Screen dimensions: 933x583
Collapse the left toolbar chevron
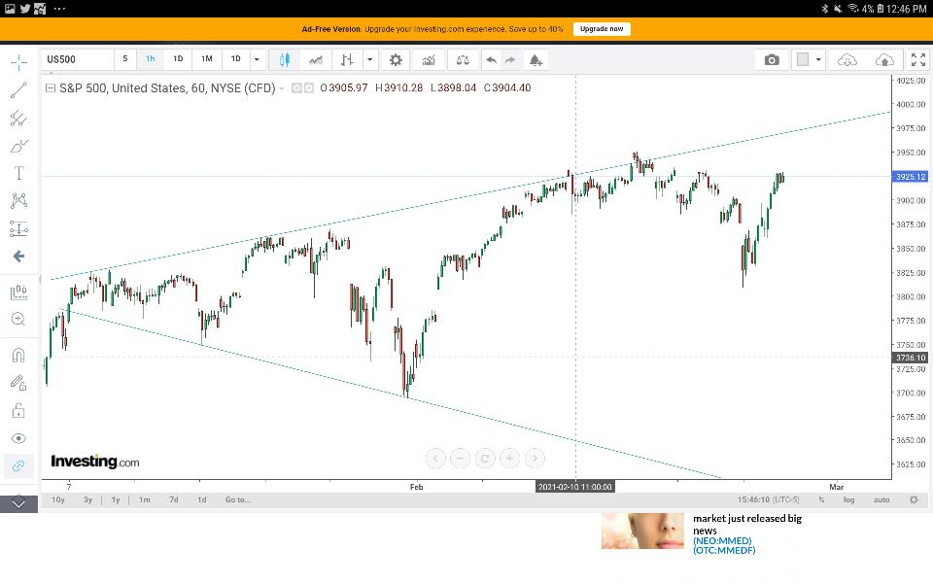18,504
